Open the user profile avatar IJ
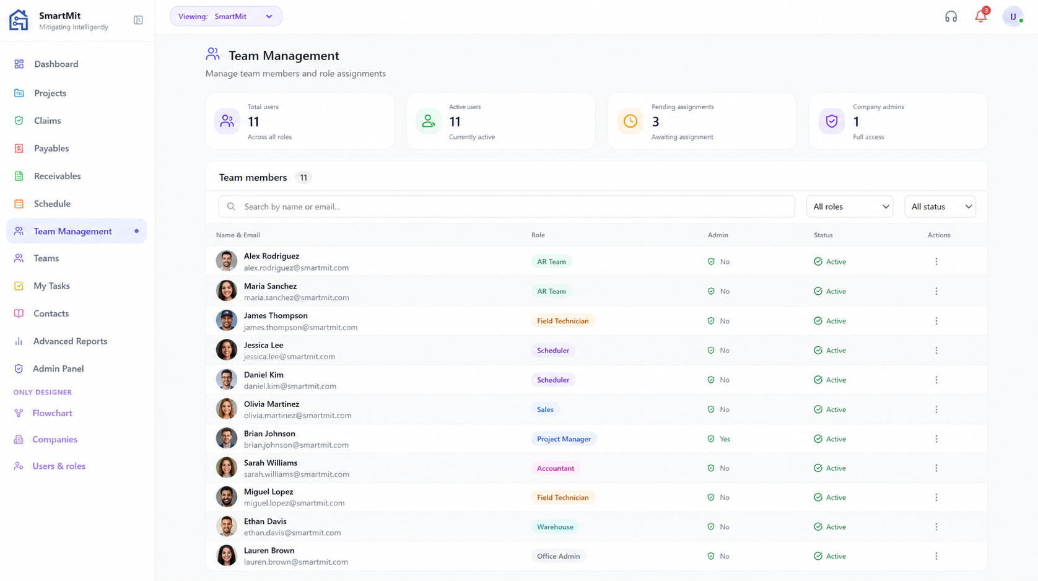This screenshot has width=1038, height=581. click(1013, 17)
